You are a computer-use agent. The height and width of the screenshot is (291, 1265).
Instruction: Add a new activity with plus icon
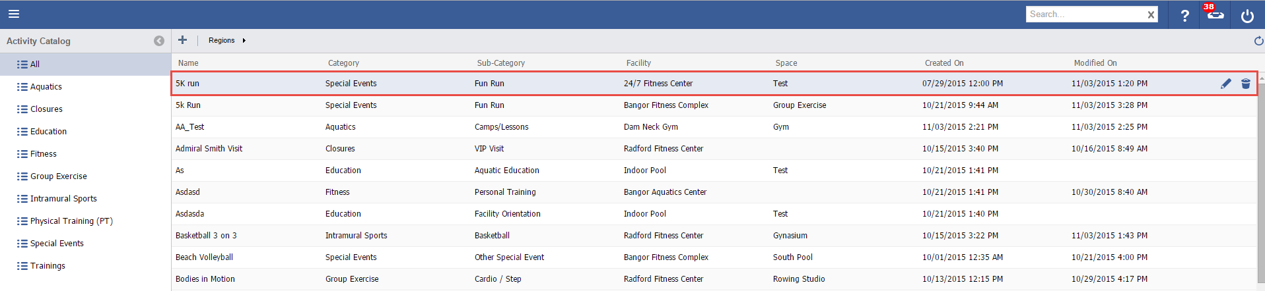pyautogui.click(x=183, y=40)
